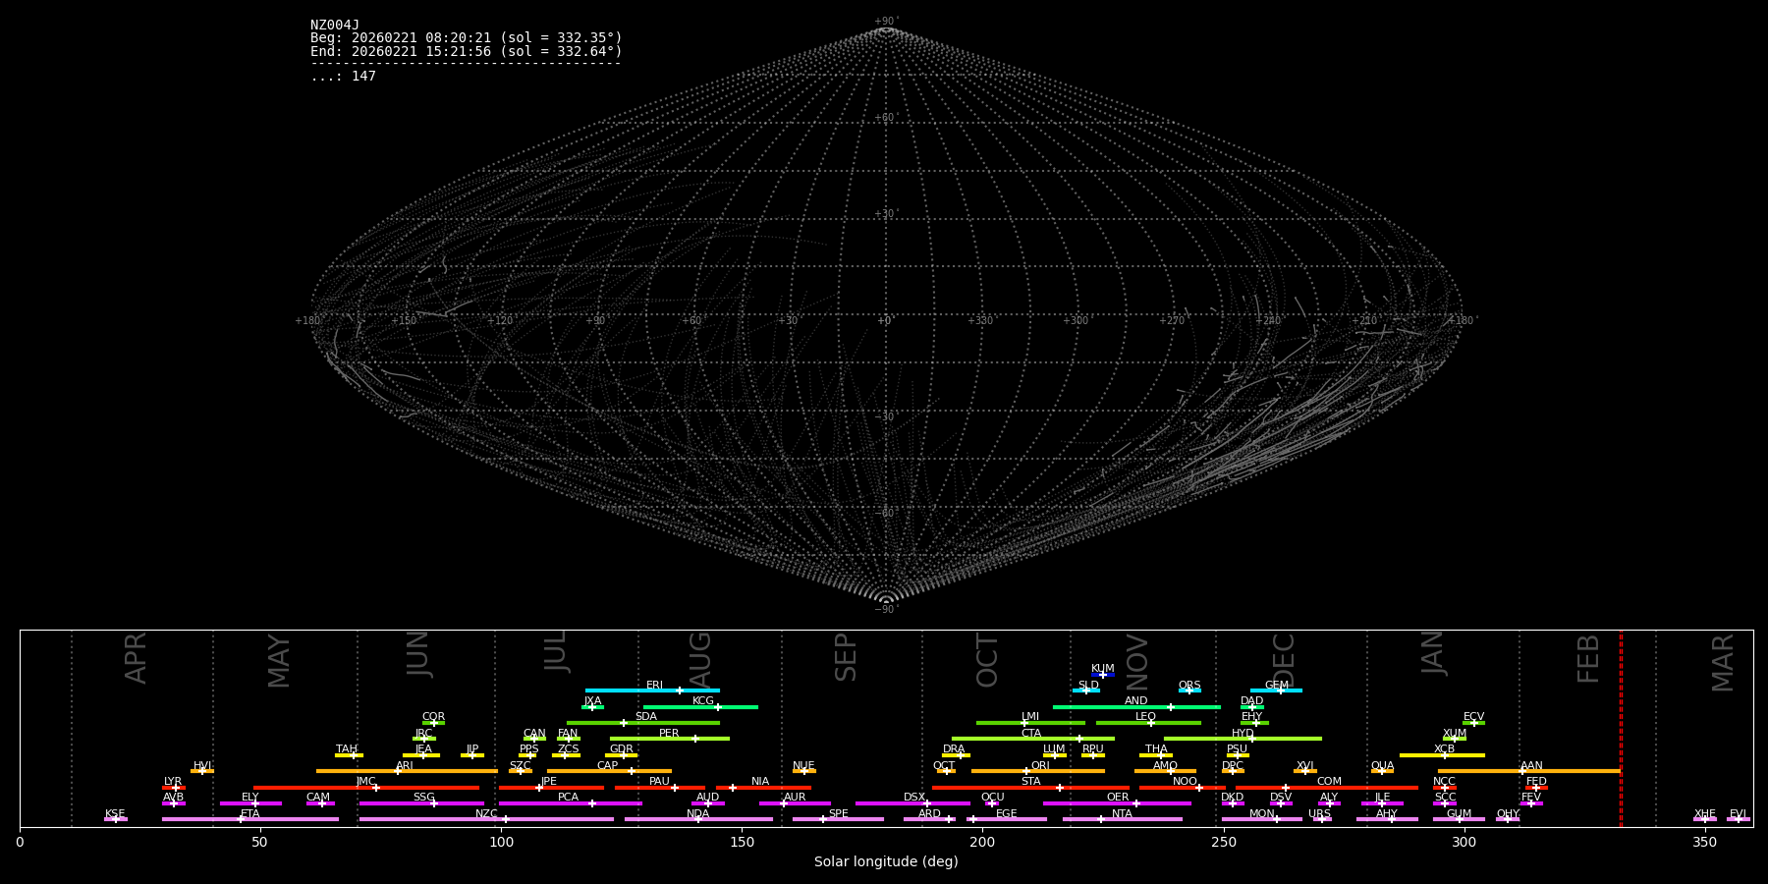Screen dimensions: 1768x884
Task: Select the XCB shower label
Action: pyautogui.click(x=1444, y=748)
